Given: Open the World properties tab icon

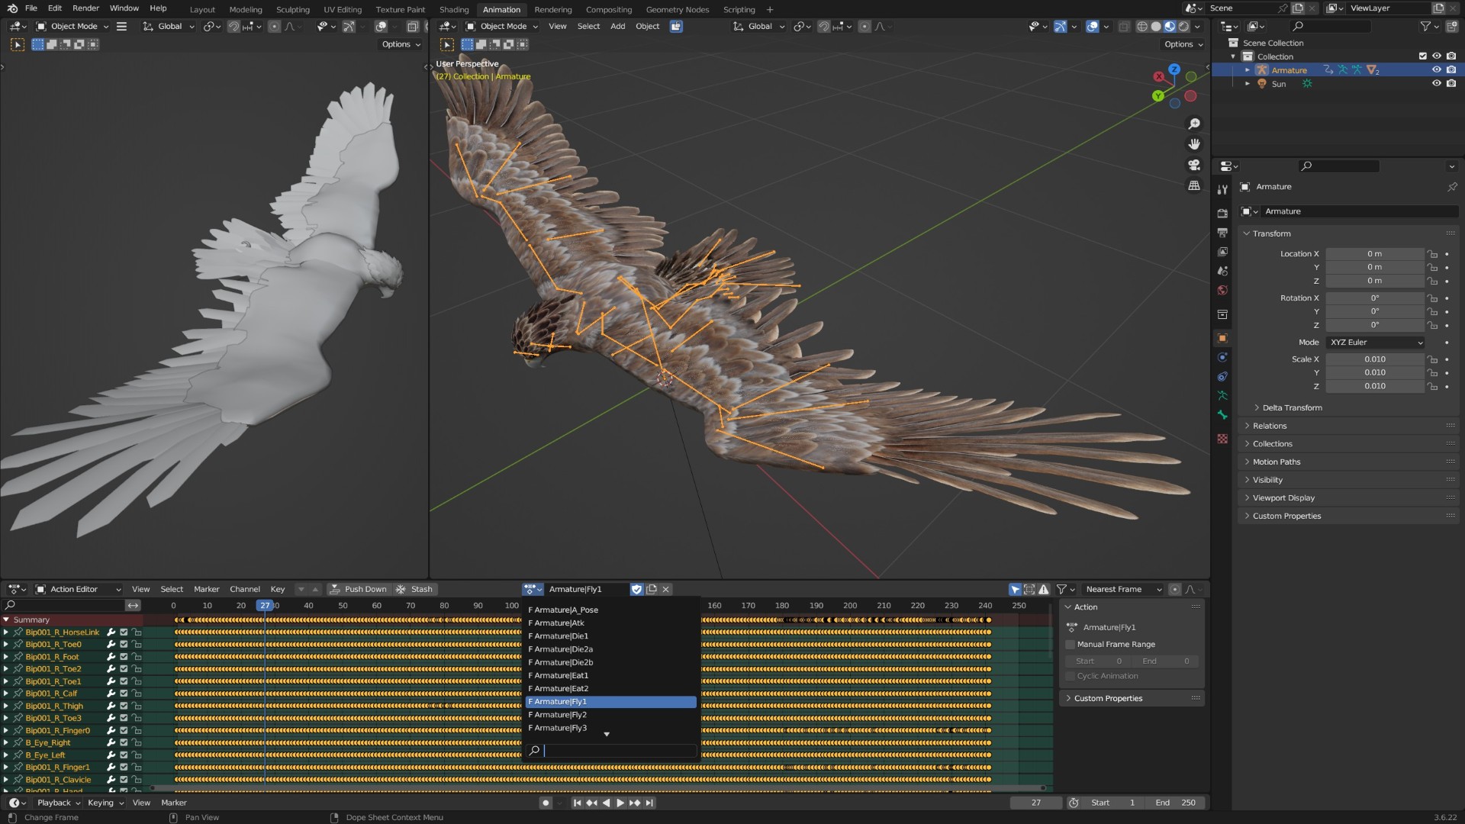Looking at the screenshot, I should pos(1222,290).
